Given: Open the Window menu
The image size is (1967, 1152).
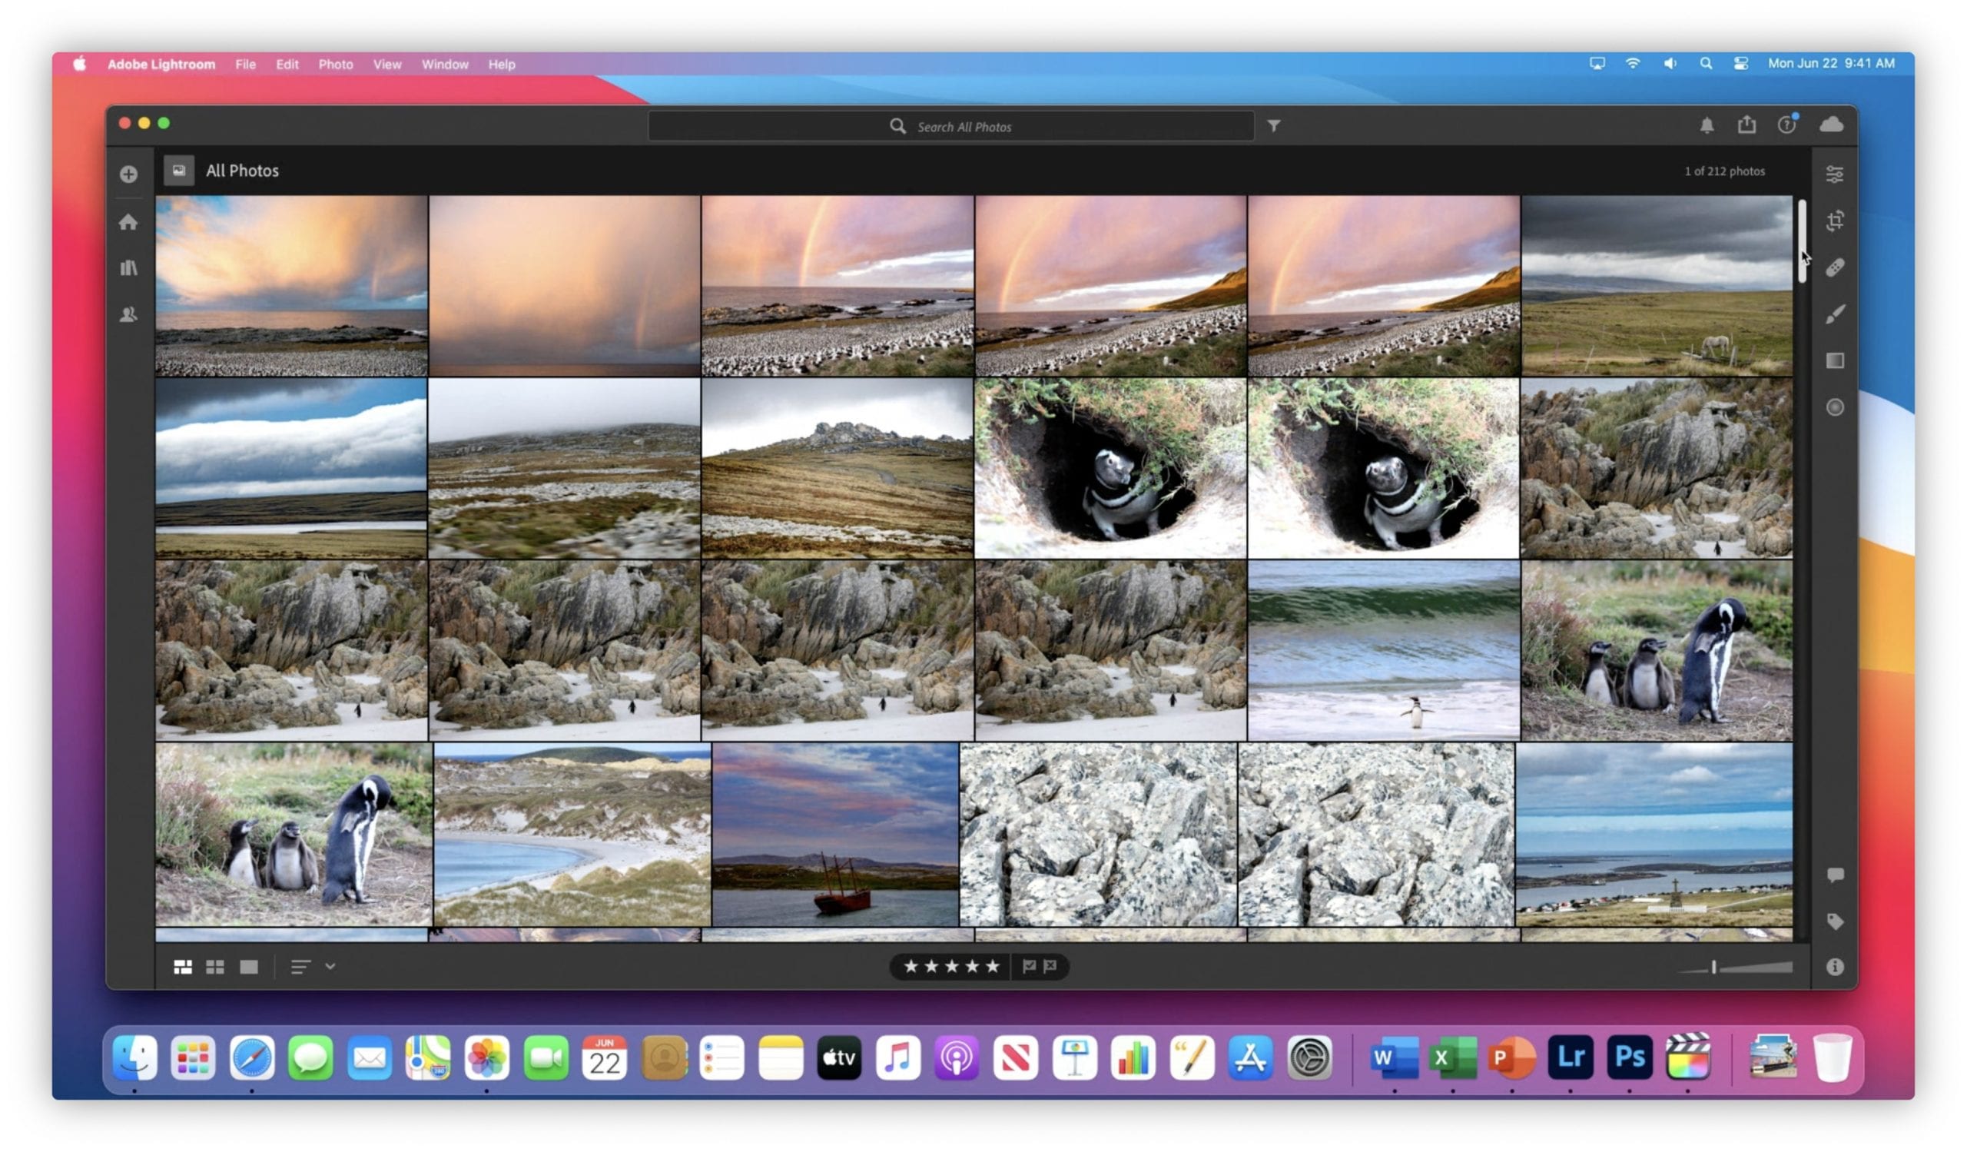Looking at the screenshot, I should 445,64.
